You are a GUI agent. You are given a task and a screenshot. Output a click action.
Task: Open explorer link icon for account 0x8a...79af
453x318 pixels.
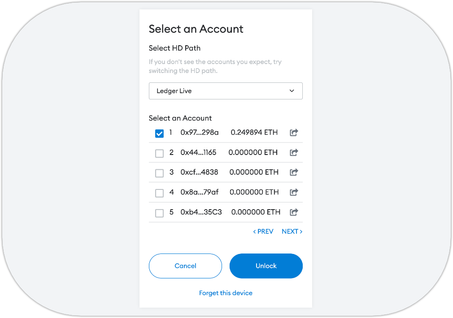294,192
